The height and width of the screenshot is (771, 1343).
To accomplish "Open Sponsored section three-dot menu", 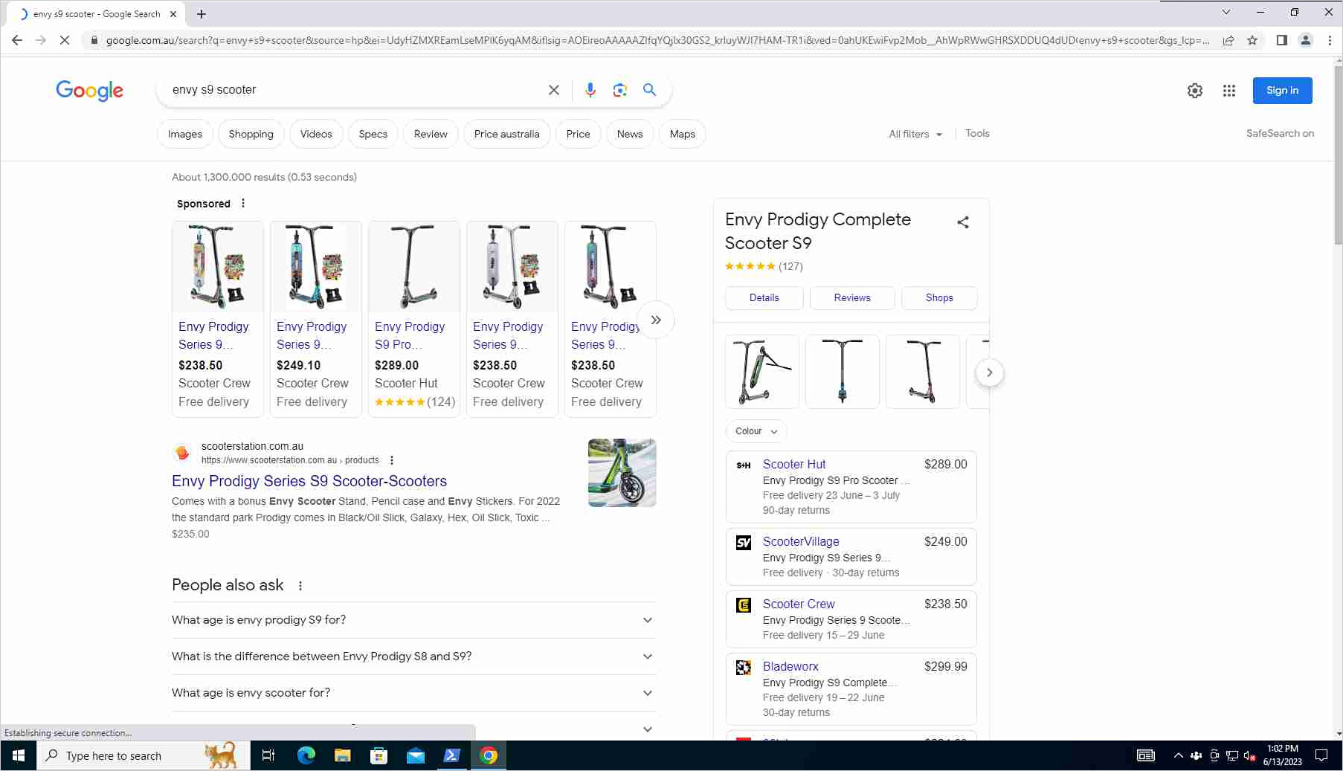I will pyautogui.click(x=243, y=203).
